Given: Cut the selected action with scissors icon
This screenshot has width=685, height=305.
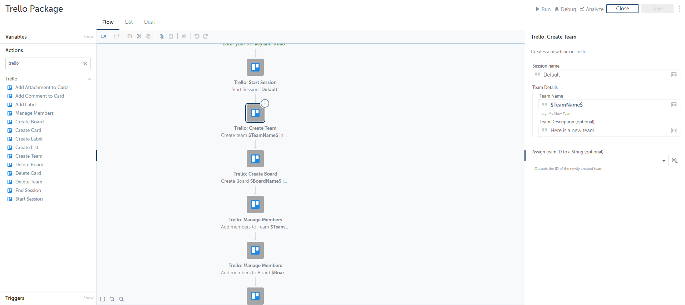Looking at the screenshot, I should [139, 36].
